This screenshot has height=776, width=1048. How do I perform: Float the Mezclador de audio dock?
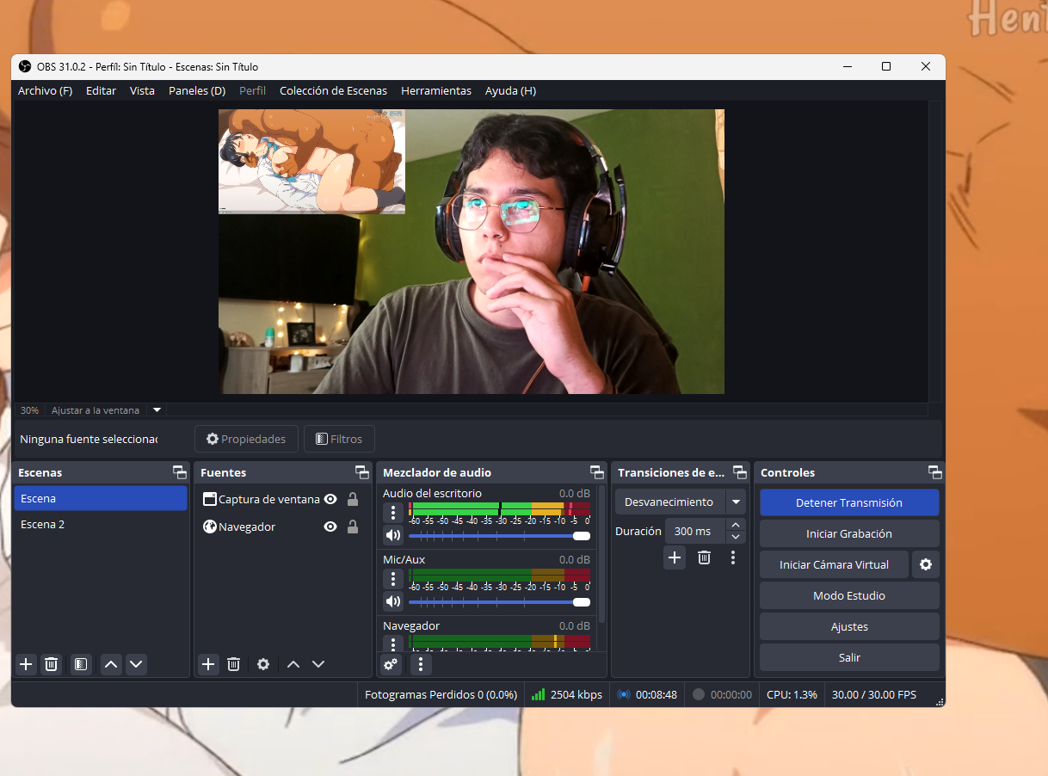coord(596,472)
